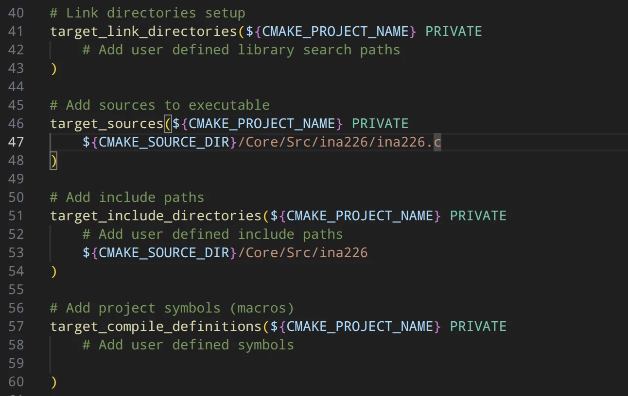
Task: Click the '# Link directories setup' comment
Action: [148, 13]
